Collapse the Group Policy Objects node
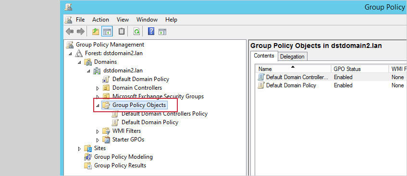 (x=98, y=106)
